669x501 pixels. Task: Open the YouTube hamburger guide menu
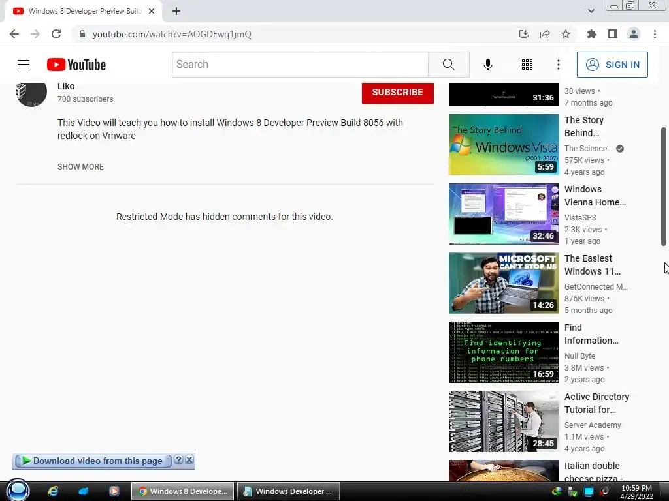[x=24, y=65]
